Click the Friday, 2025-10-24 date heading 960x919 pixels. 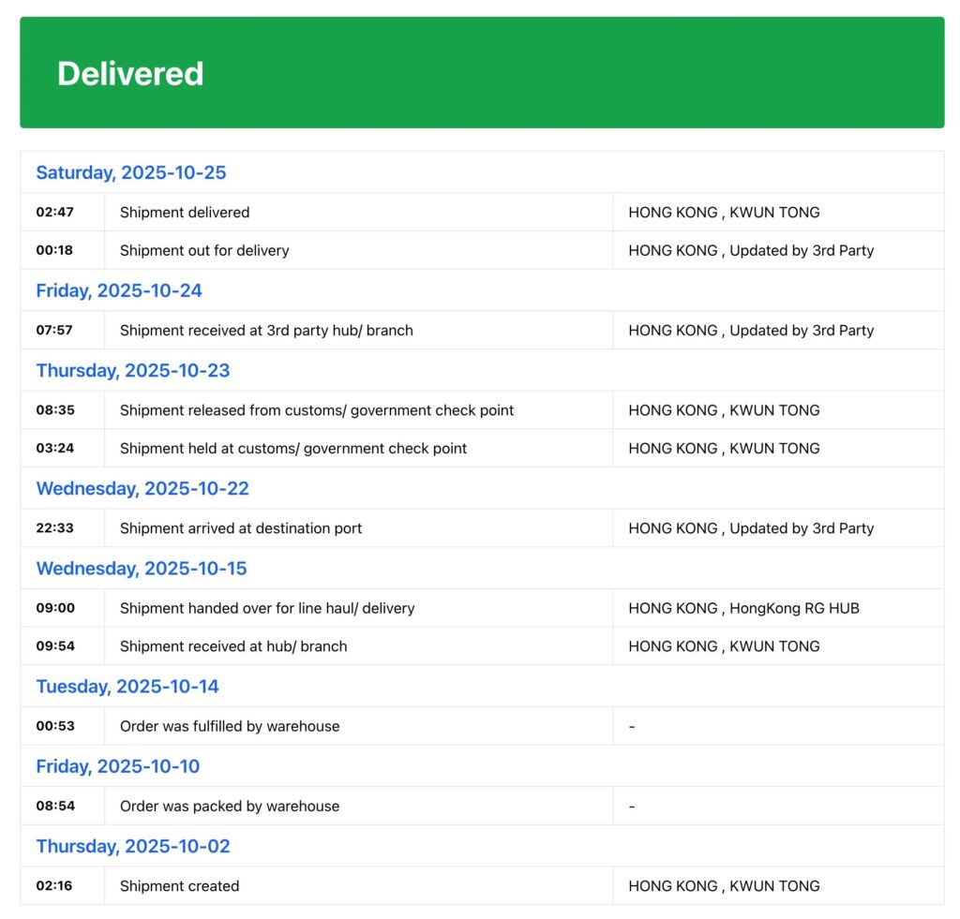[119, 290]
